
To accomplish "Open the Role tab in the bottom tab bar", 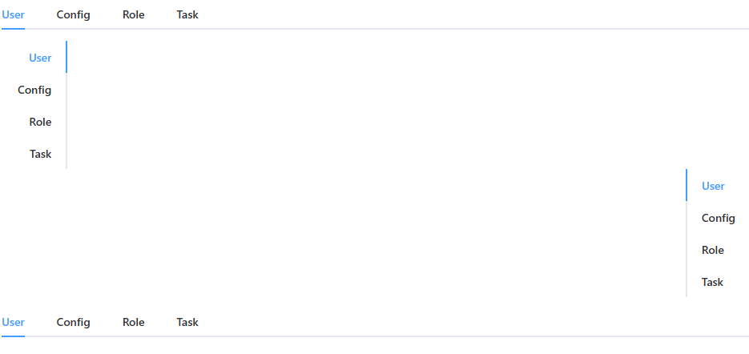I will pyautogui.click(x=134, y=322).
